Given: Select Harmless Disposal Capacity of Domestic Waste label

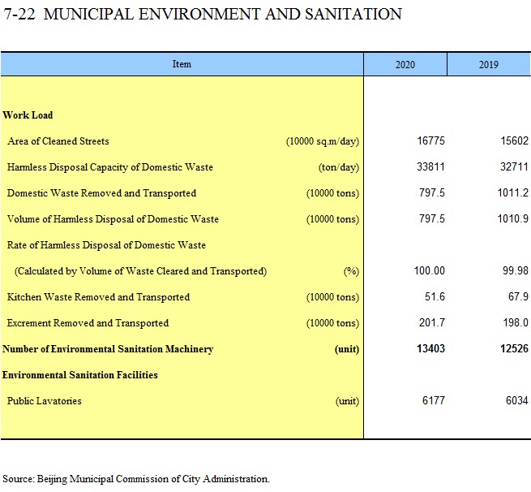Looking at the screenshot, I should pos(109,167).
